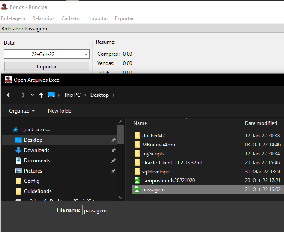Select Pictures in Quick access
The image size is (284, 232).
pyautogui.click(x=33, y=171)
